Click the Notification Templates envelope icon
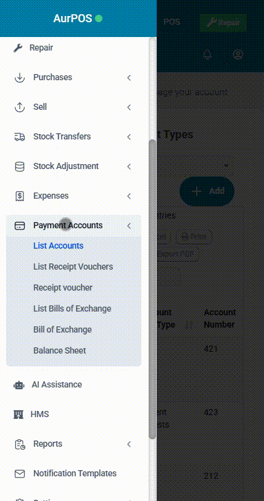The image size is (264, 501). (x=20, y=474)
